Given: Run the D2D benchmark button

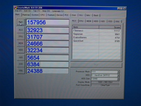Looking at the screenshot, I should [x=21, y=64].
